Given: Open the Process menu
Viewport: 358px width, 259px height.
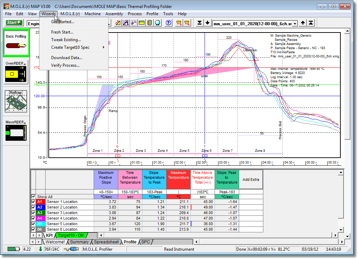Looking at the screenshot, I should [x=135, y=14].
